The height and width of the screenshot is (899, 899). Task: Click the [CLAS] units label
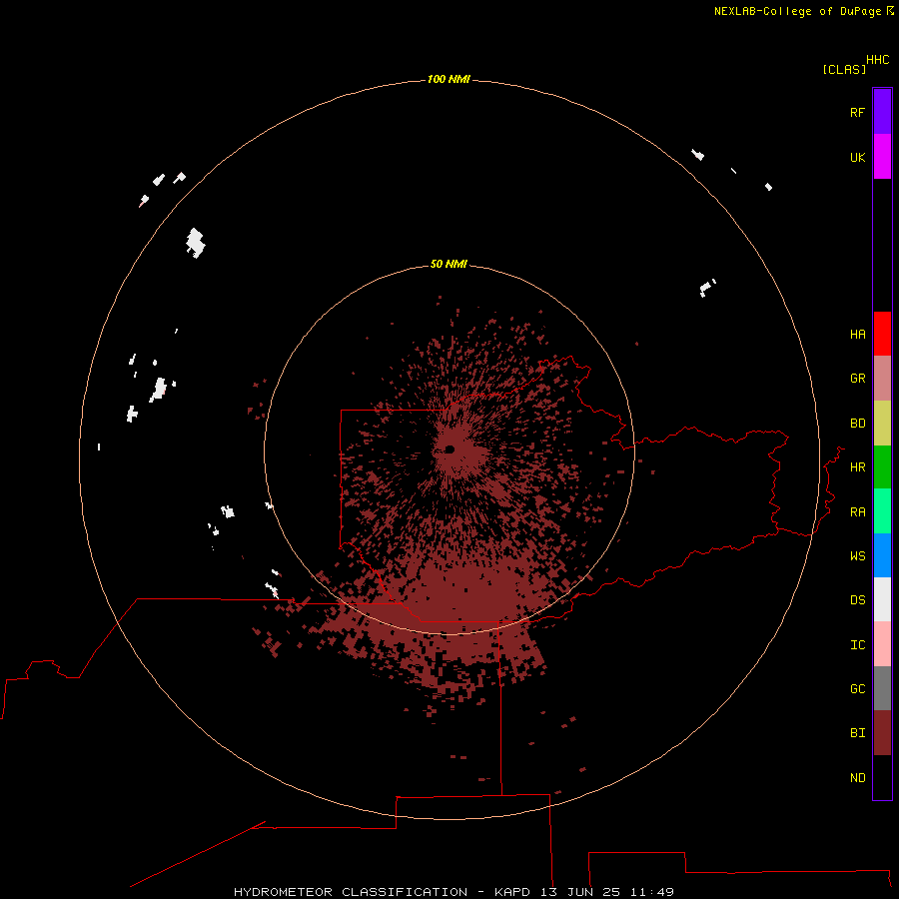(843, 69)
